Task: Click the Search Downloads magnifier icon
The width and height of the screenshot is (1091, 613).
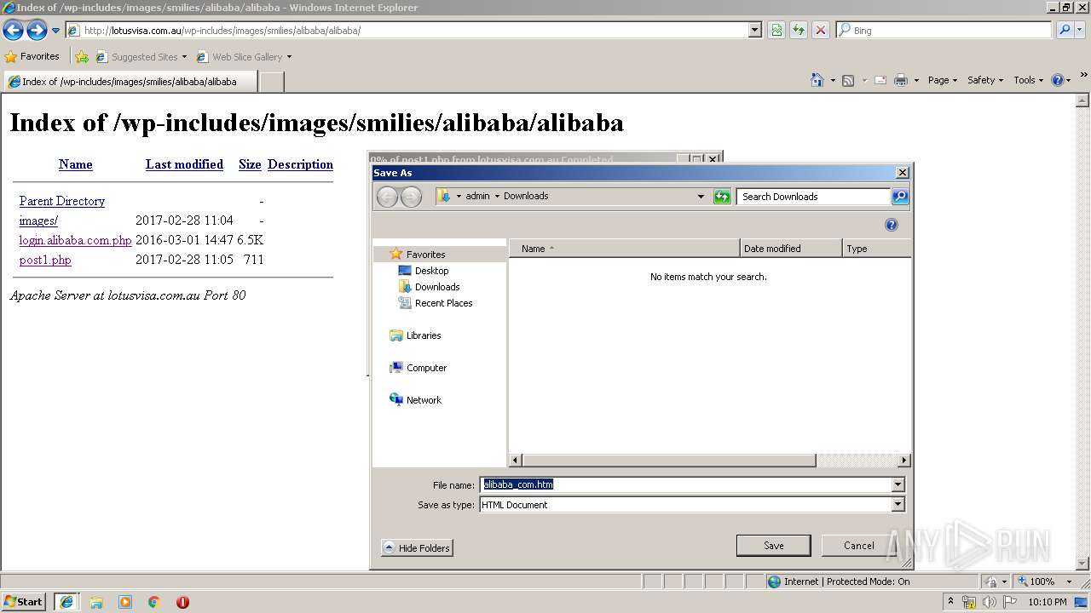Action: point(900,197)
